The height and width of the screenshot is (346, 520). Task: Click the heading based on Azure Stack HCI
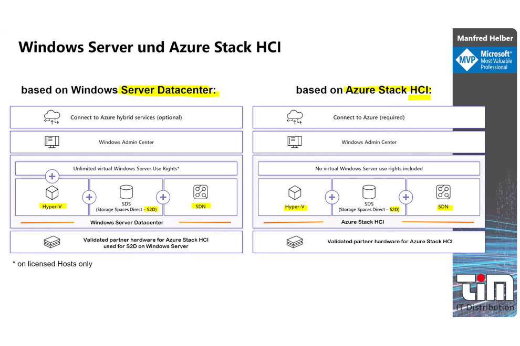click(363, 90)
